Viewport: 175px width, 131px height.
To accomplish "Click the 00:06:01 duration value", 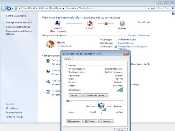I will (x=118, y=82).
